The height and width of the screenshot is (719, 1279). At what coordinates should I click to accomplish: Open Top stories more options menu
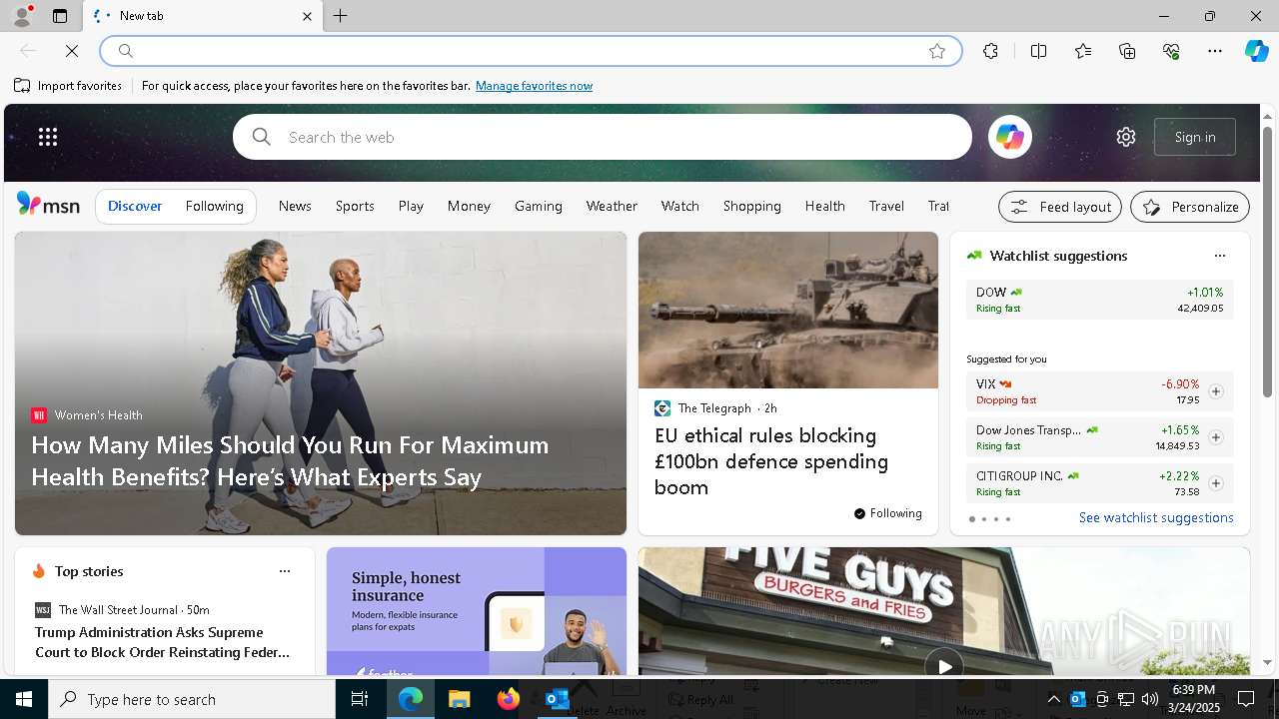tap(284, 571)
